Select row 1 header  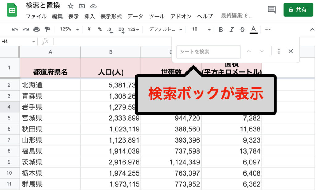pyautogui.click(x=9, y=67)
